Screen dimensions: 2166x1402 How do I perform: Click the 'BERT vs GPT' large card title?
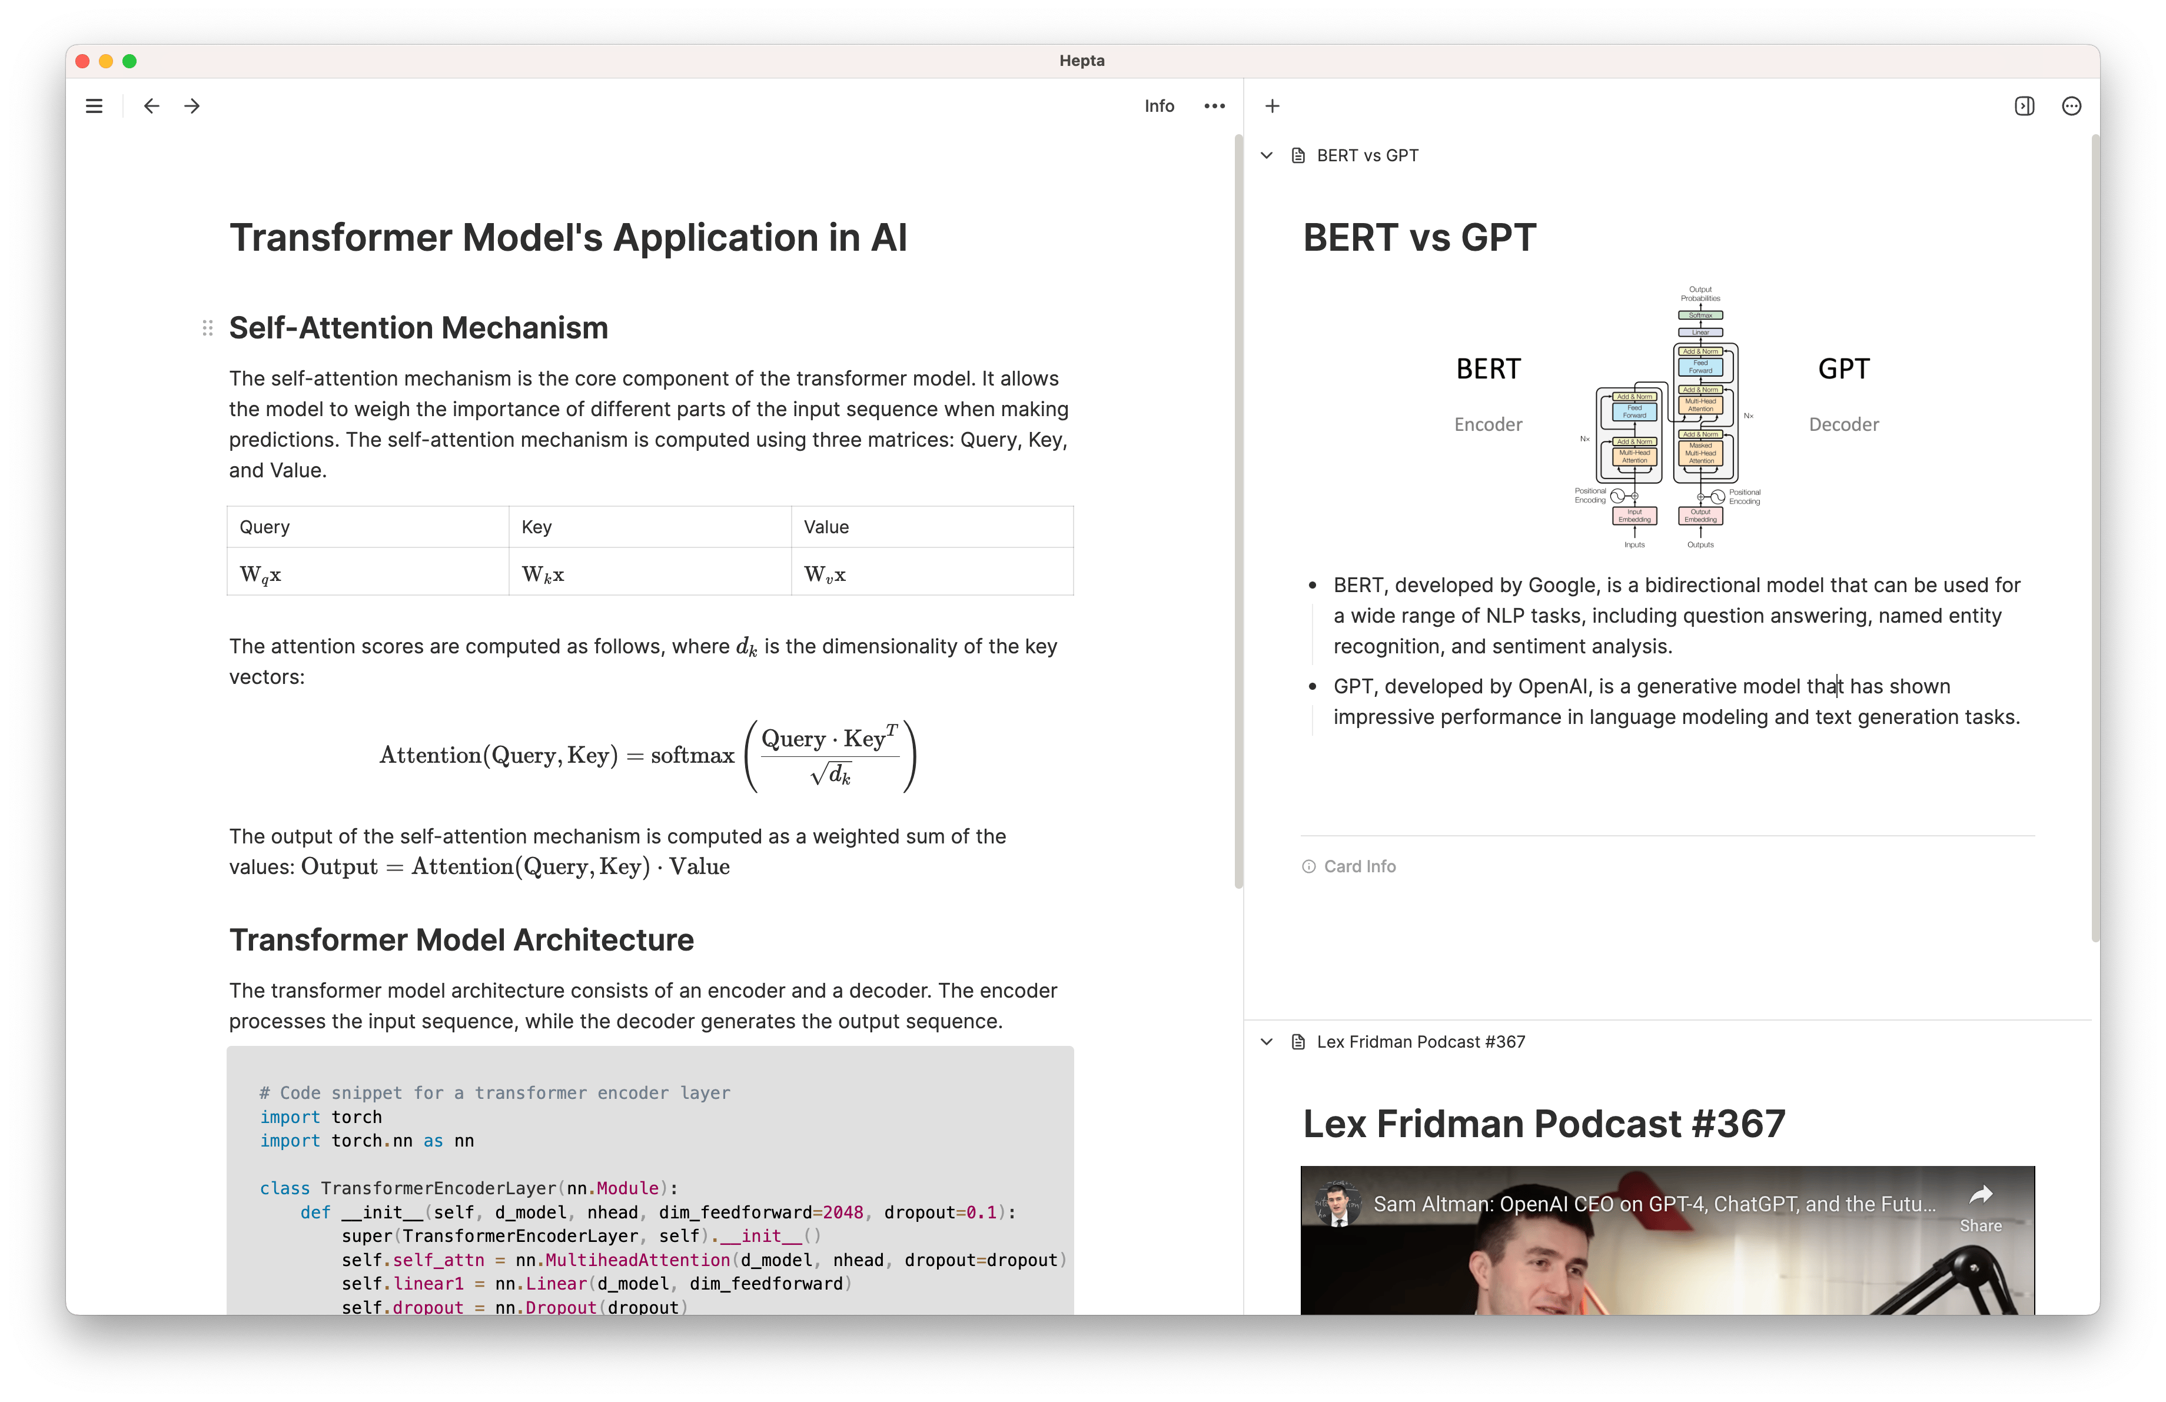(1420, 237)
